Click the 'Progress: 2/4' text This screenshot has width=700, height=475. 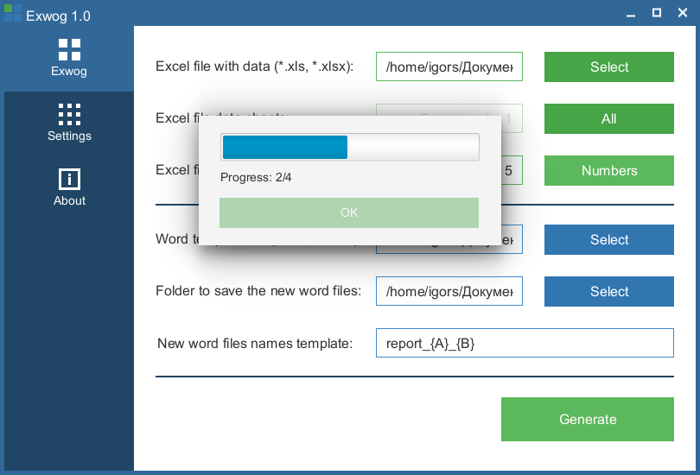(x=256, y=178)
